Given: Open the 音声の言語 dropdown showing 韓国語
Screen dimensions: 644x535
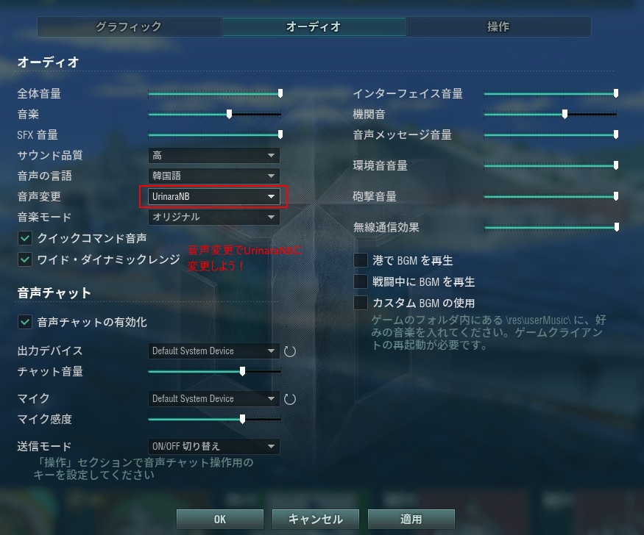Looking at the screenshot, I should click(214, 176).
